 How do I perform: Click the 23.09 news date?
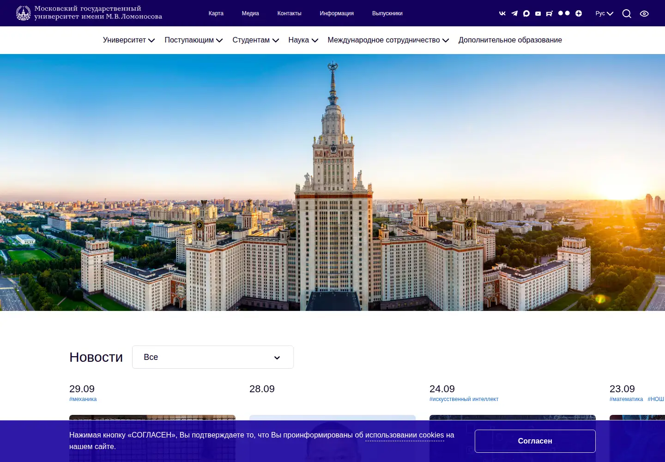click(622, 389)
